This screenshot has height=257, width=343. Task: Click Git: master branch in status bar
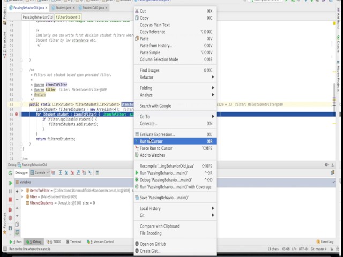tap(318, 249)
